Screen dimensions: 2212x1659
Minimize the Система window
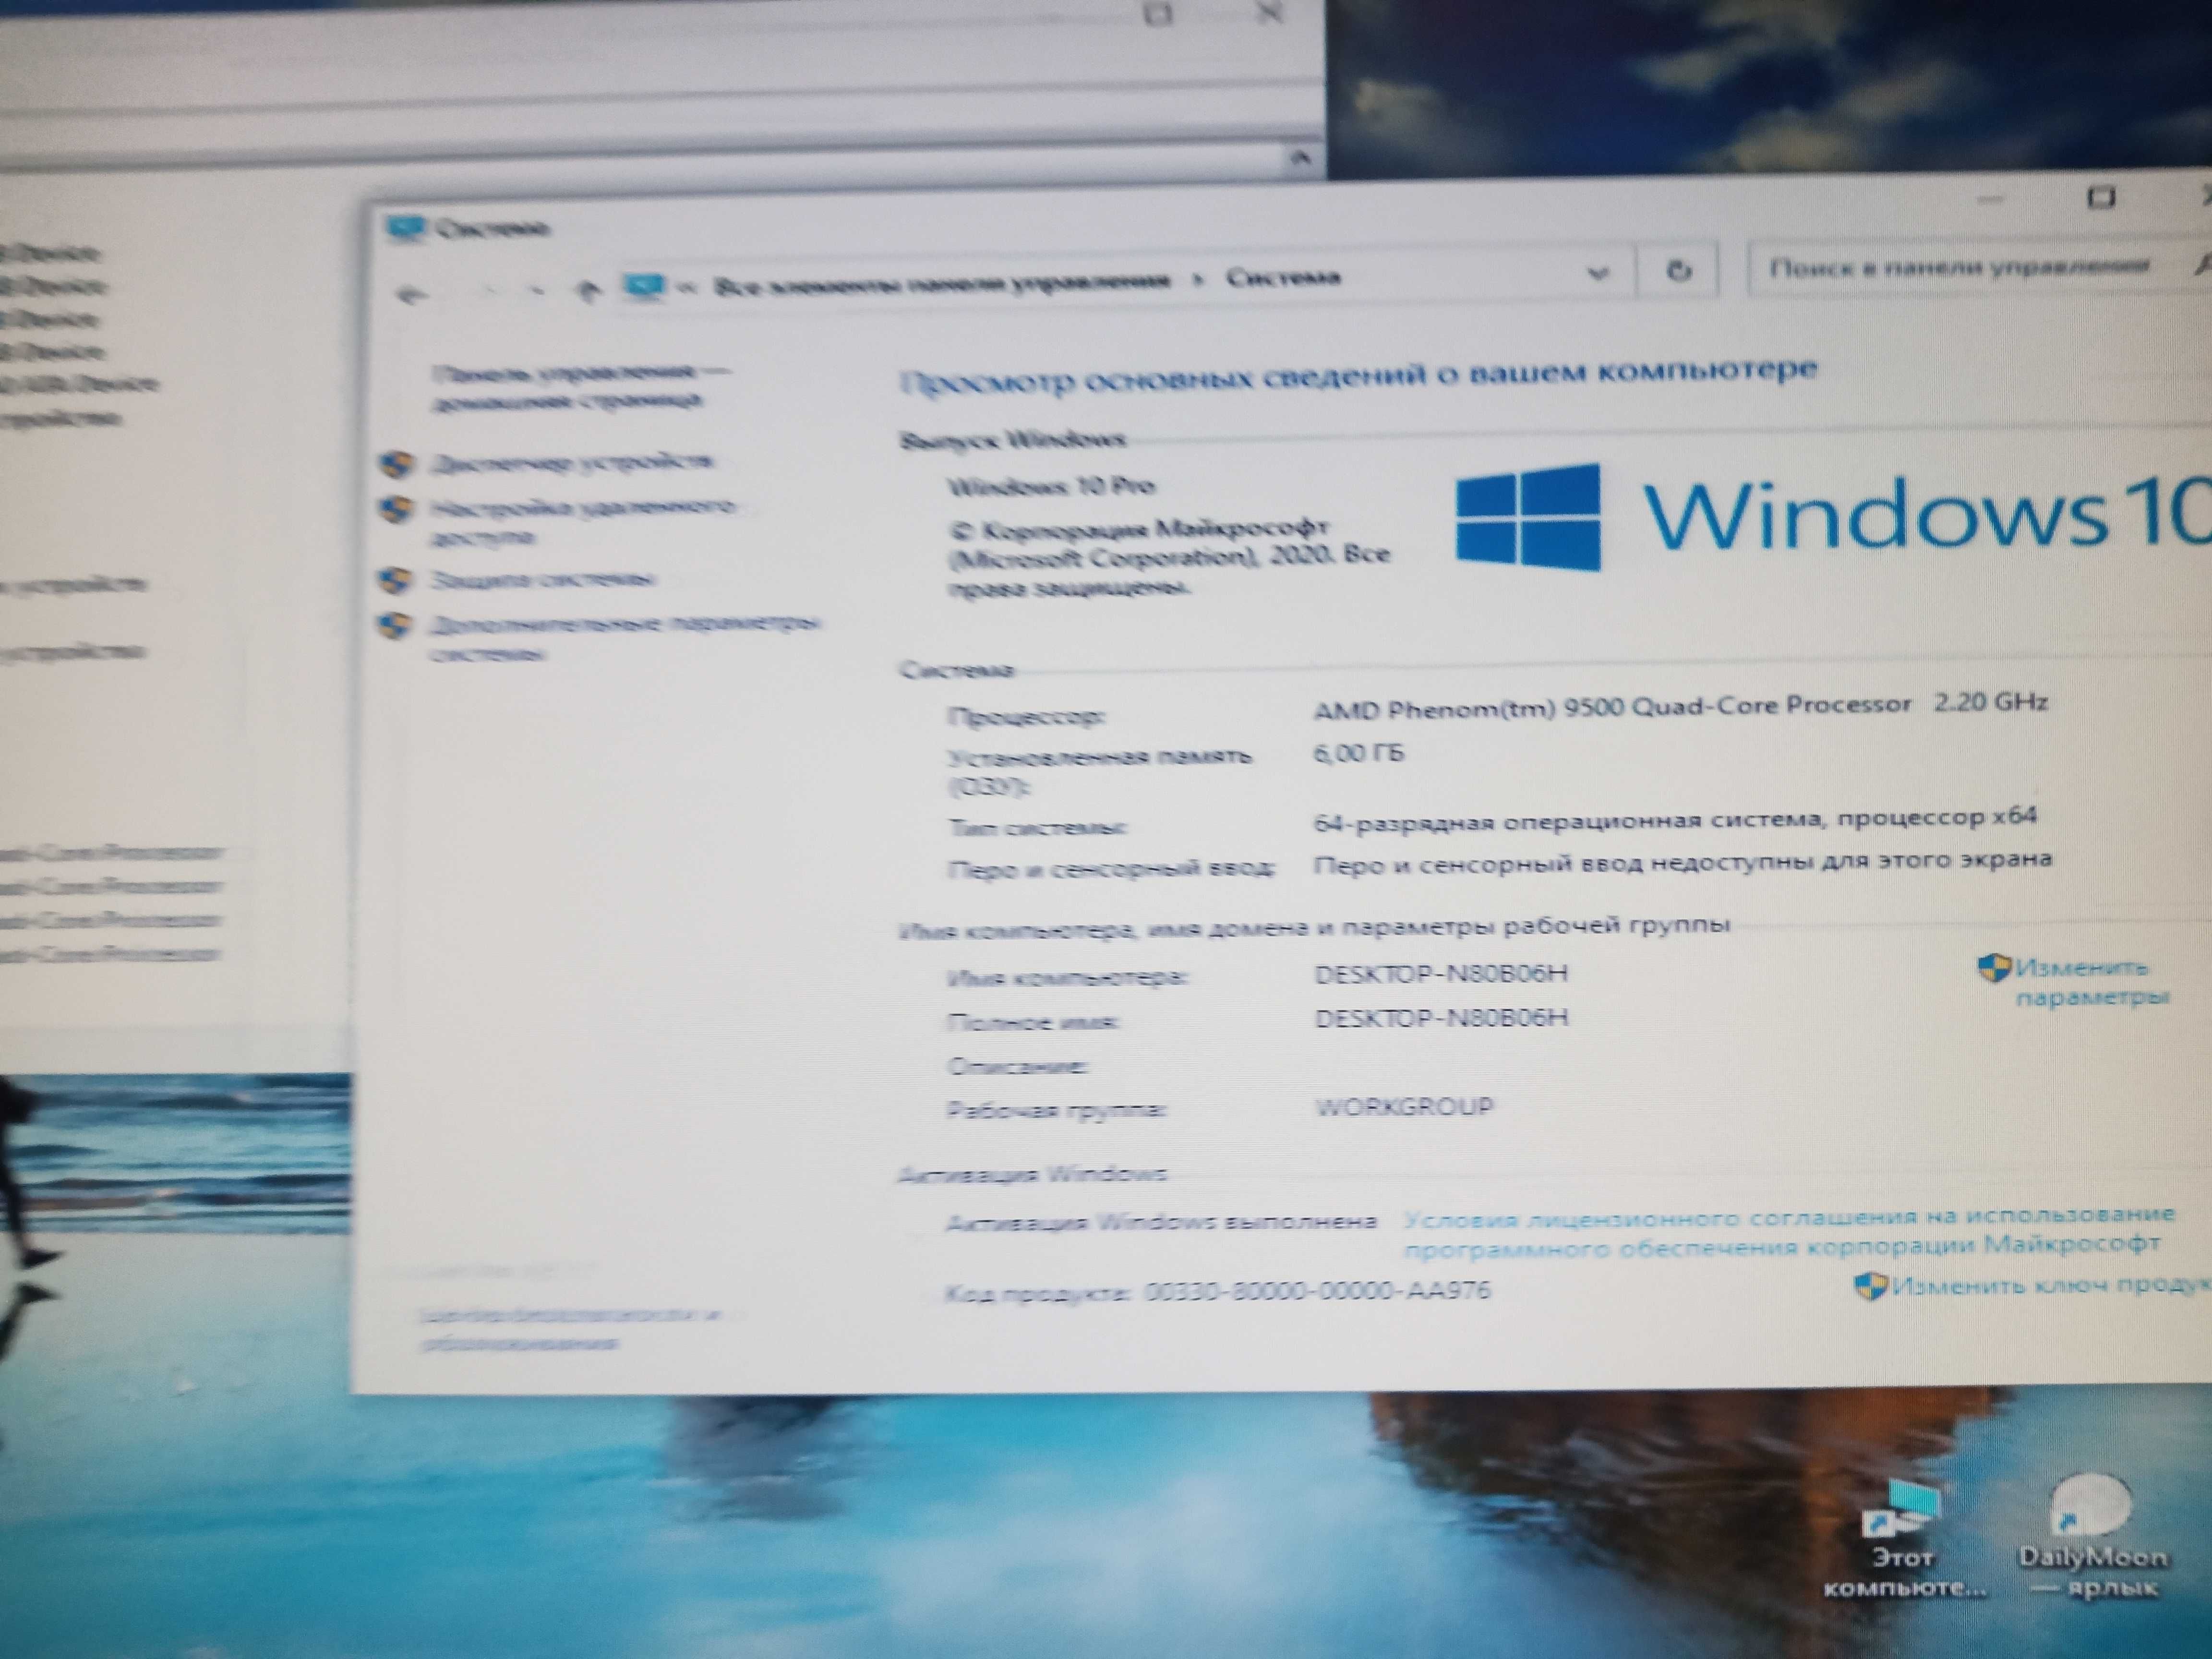(x=1990, y=201)
